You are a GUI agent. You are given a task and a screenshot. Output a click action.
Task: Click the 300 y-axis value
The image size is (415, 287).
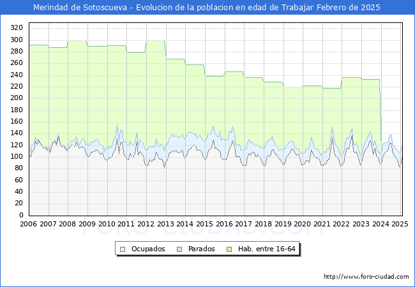pyautogui.click(x=17, y=40)
